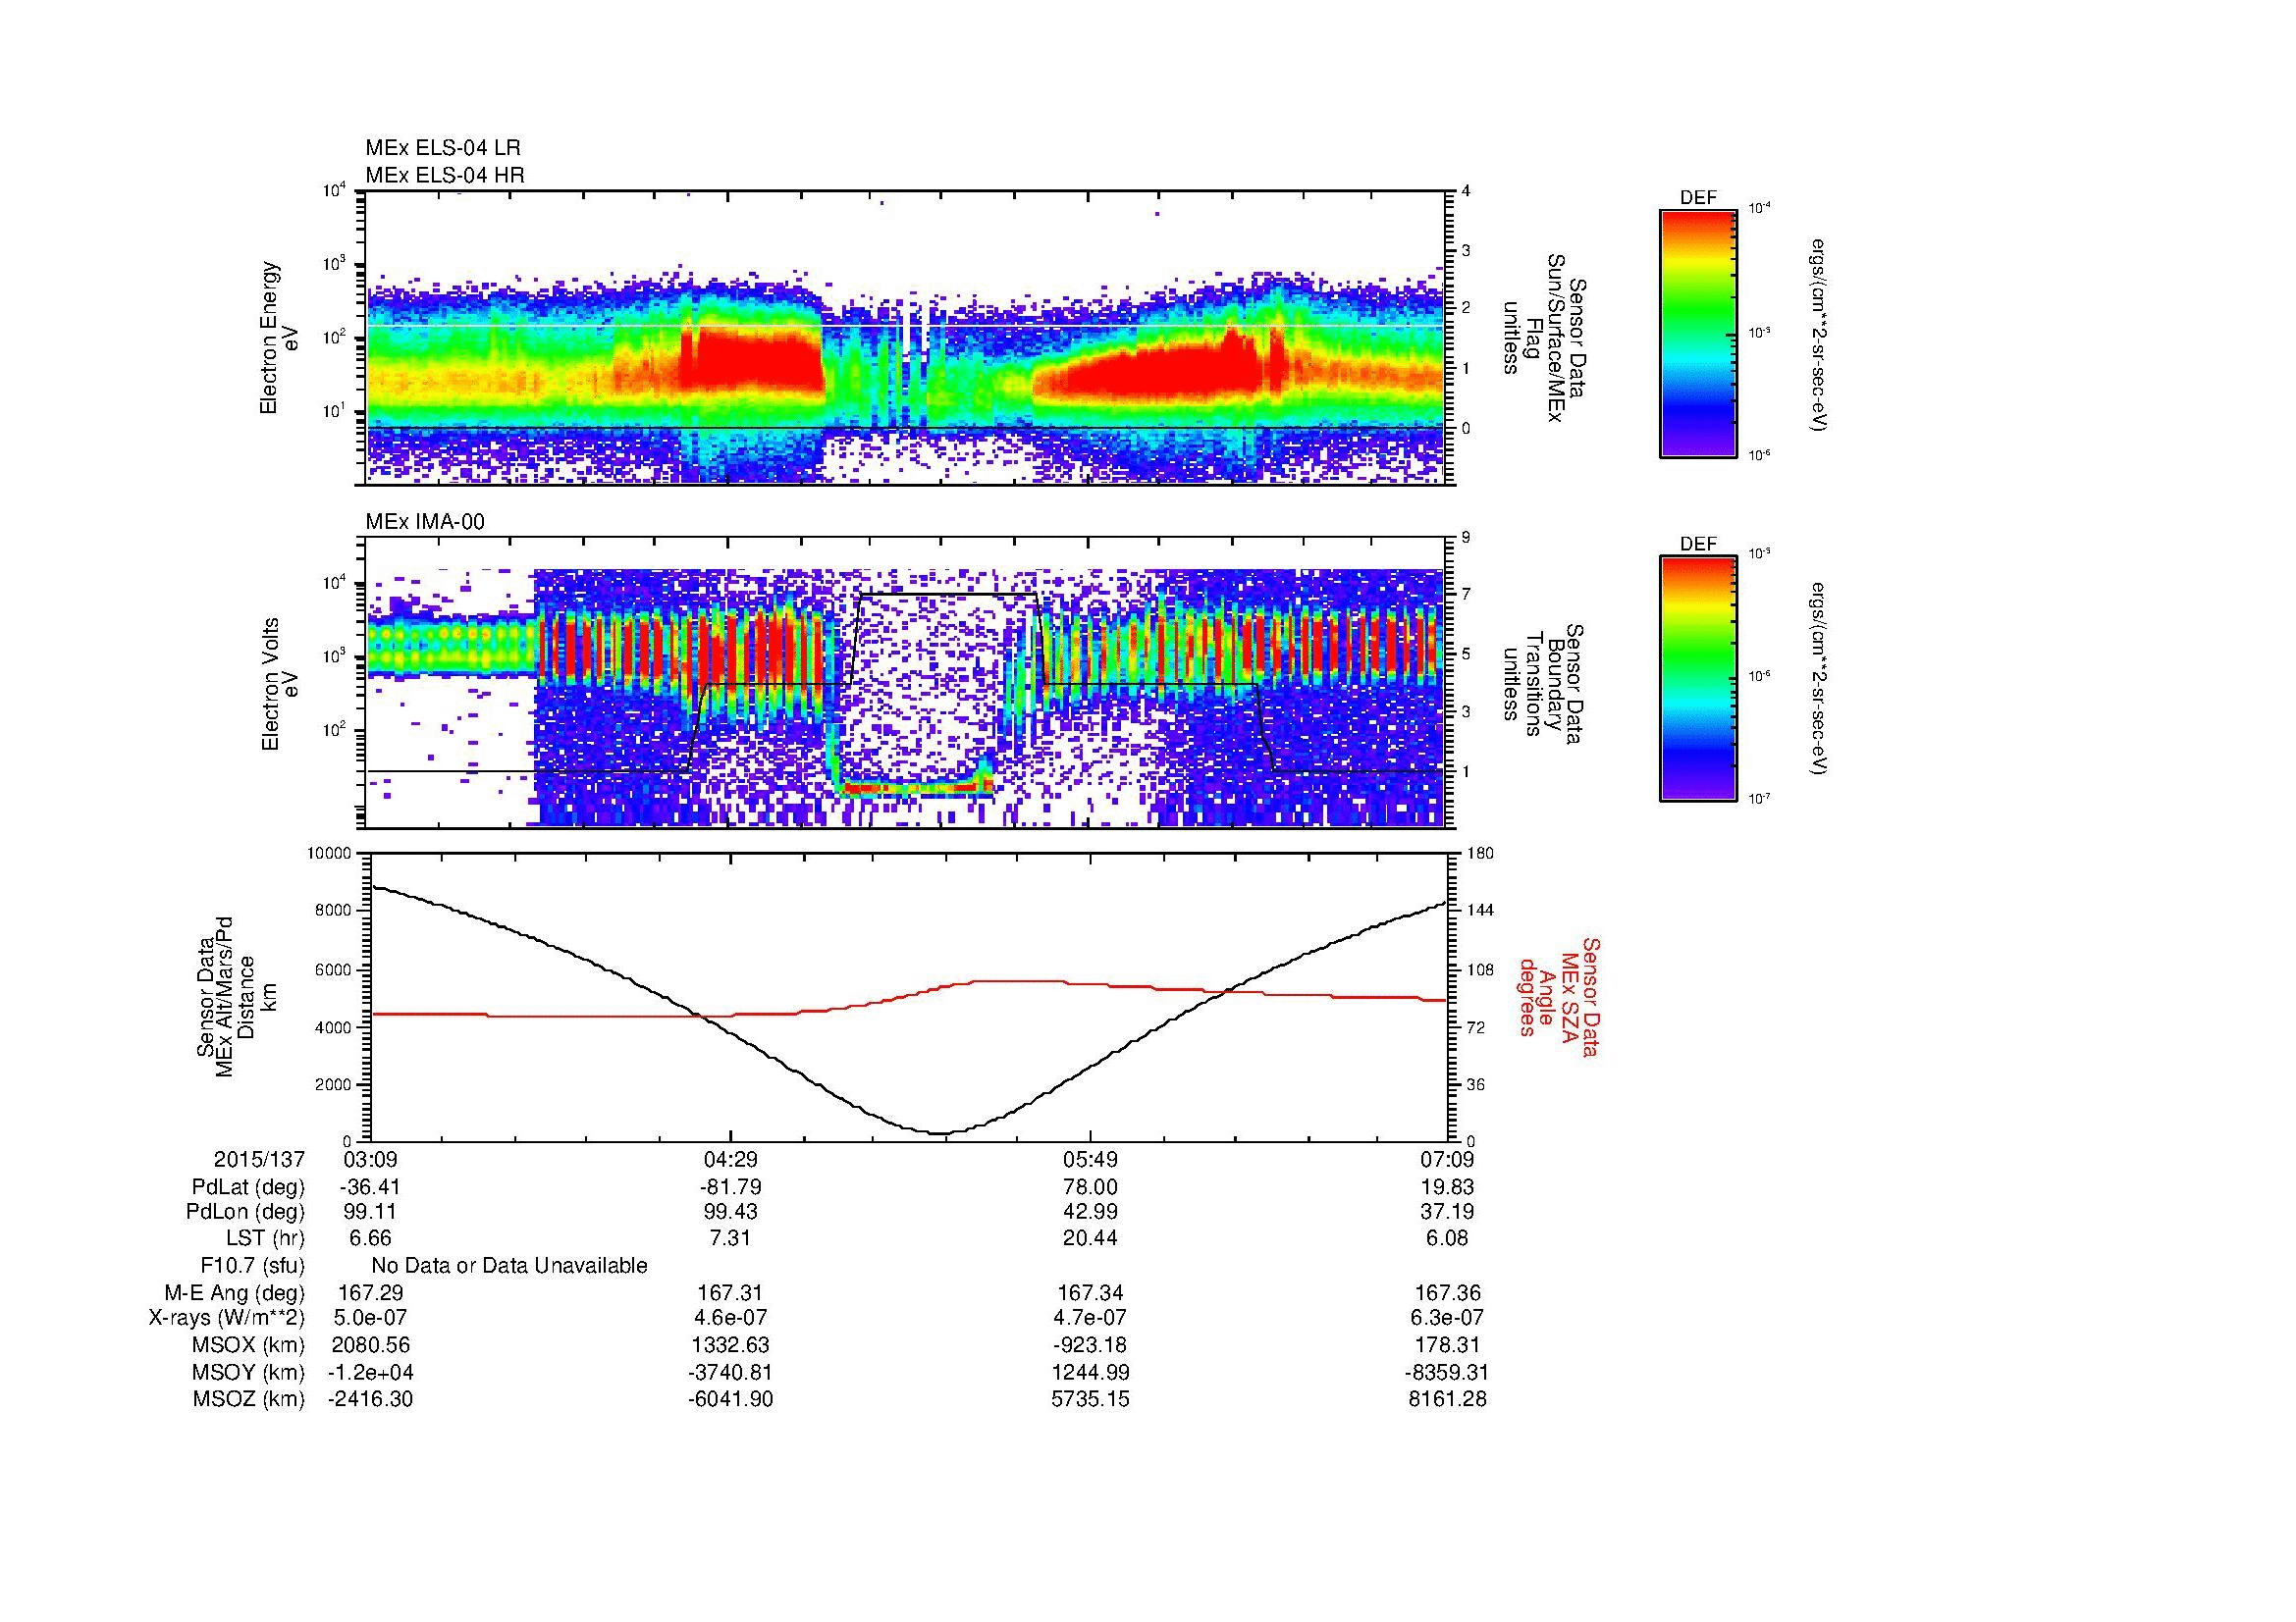Select the Electron Energy eV axis label

coord(280,338)
